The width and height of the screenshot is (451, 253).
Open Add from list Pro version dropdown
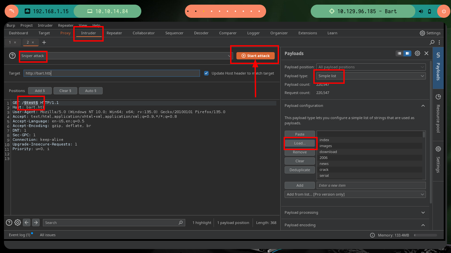tap(355, 194)
